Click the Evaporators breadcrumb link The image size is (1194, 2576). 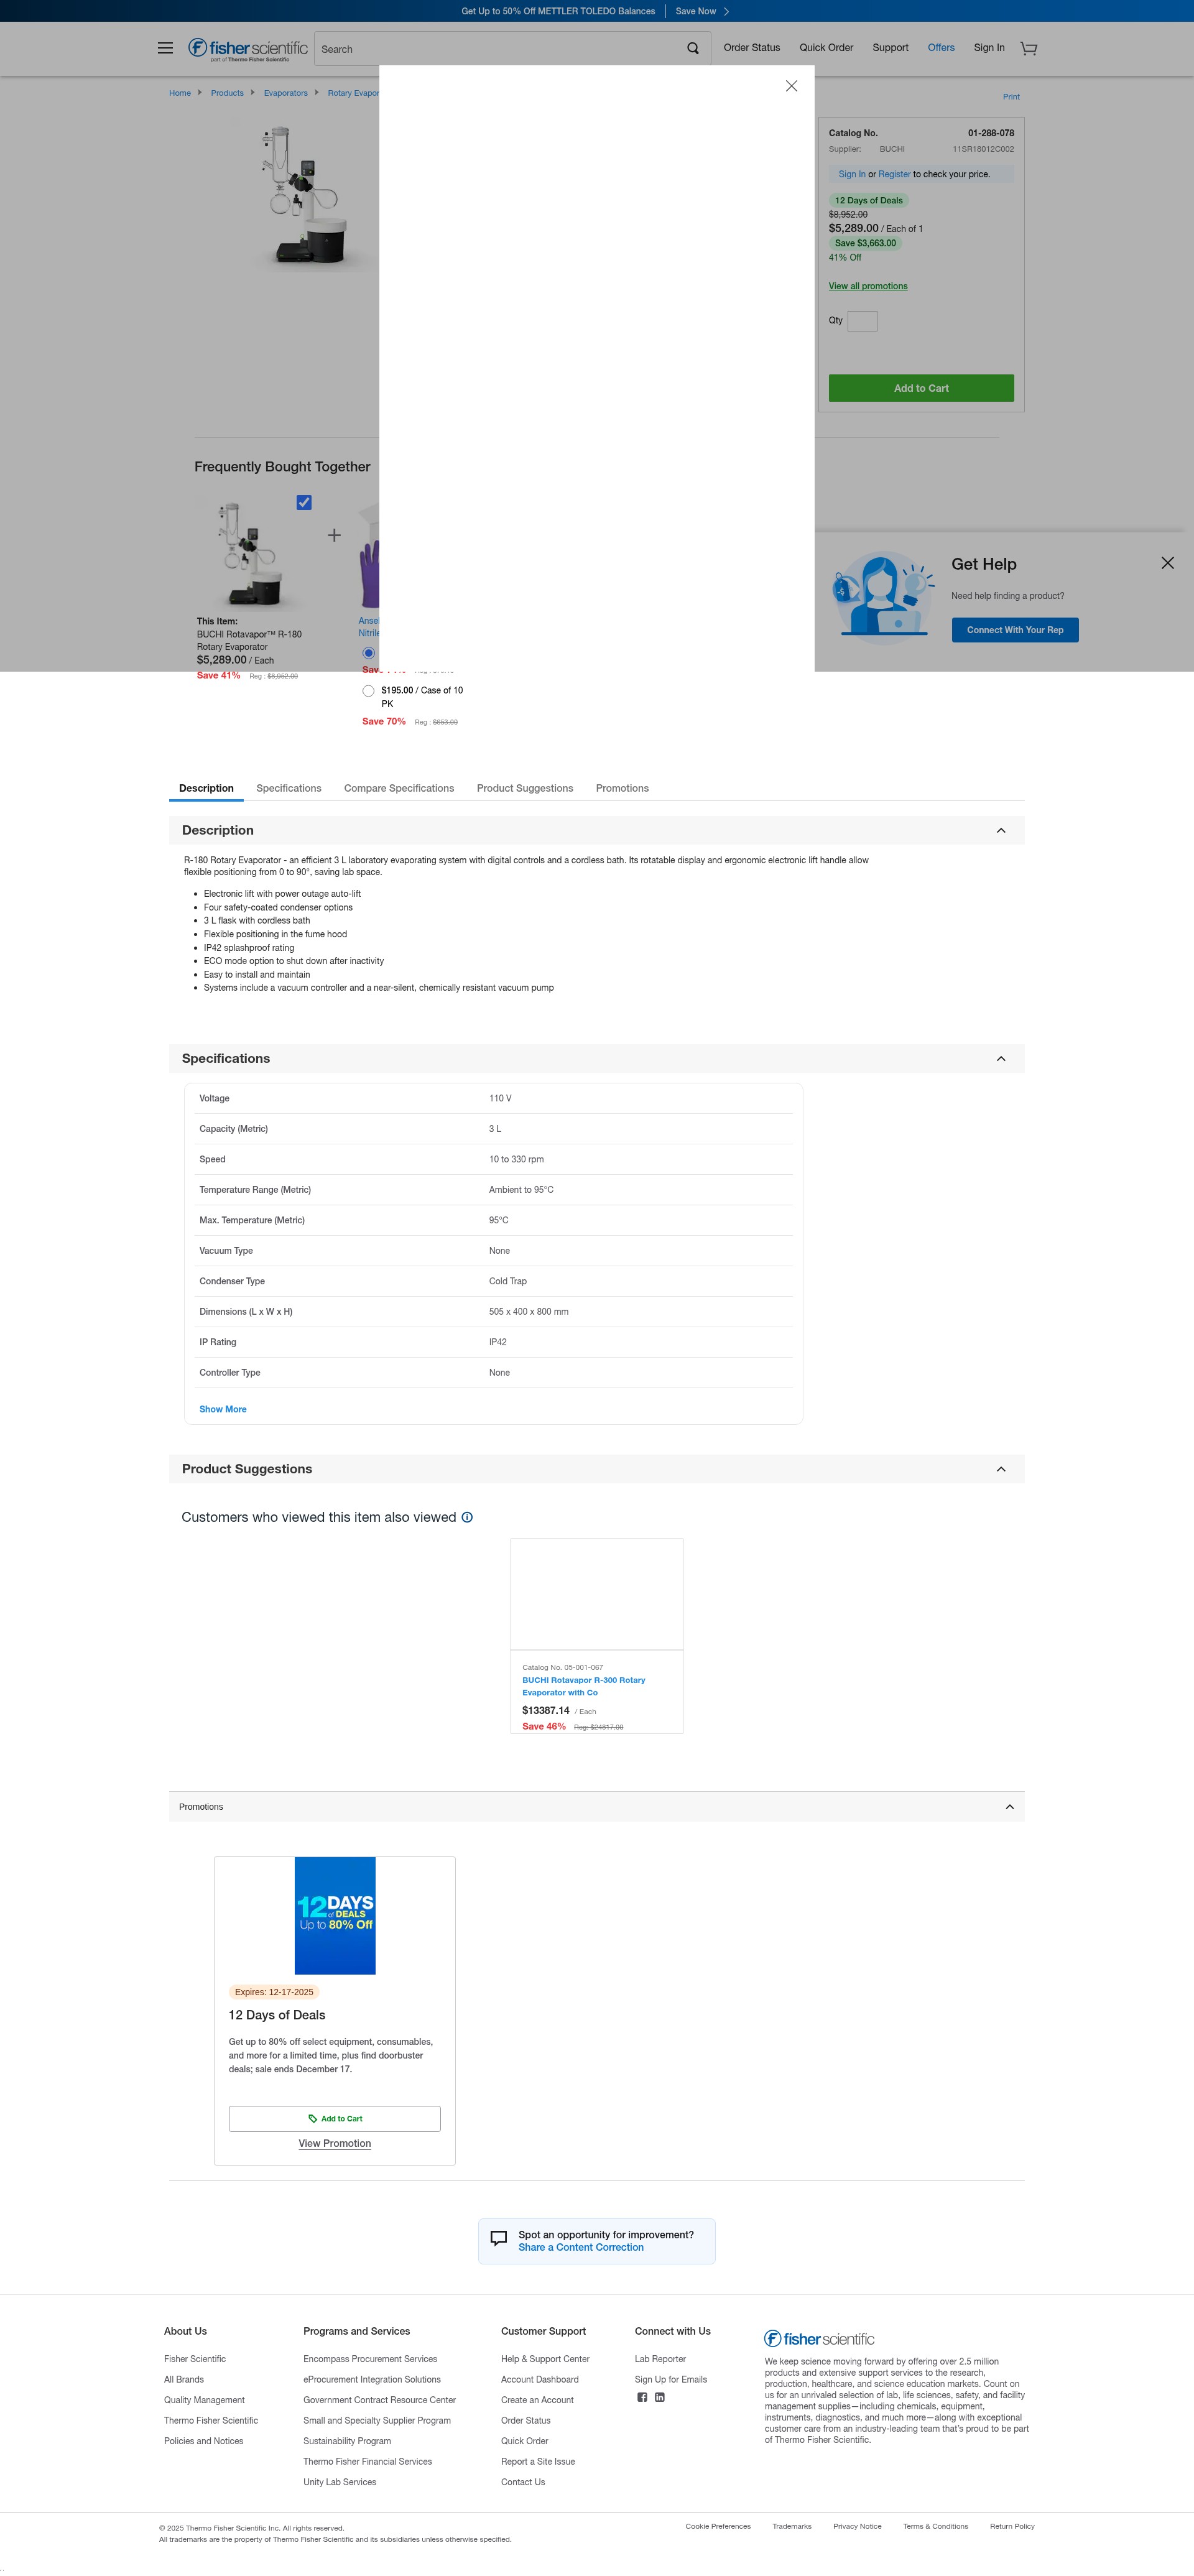point(286,93)
